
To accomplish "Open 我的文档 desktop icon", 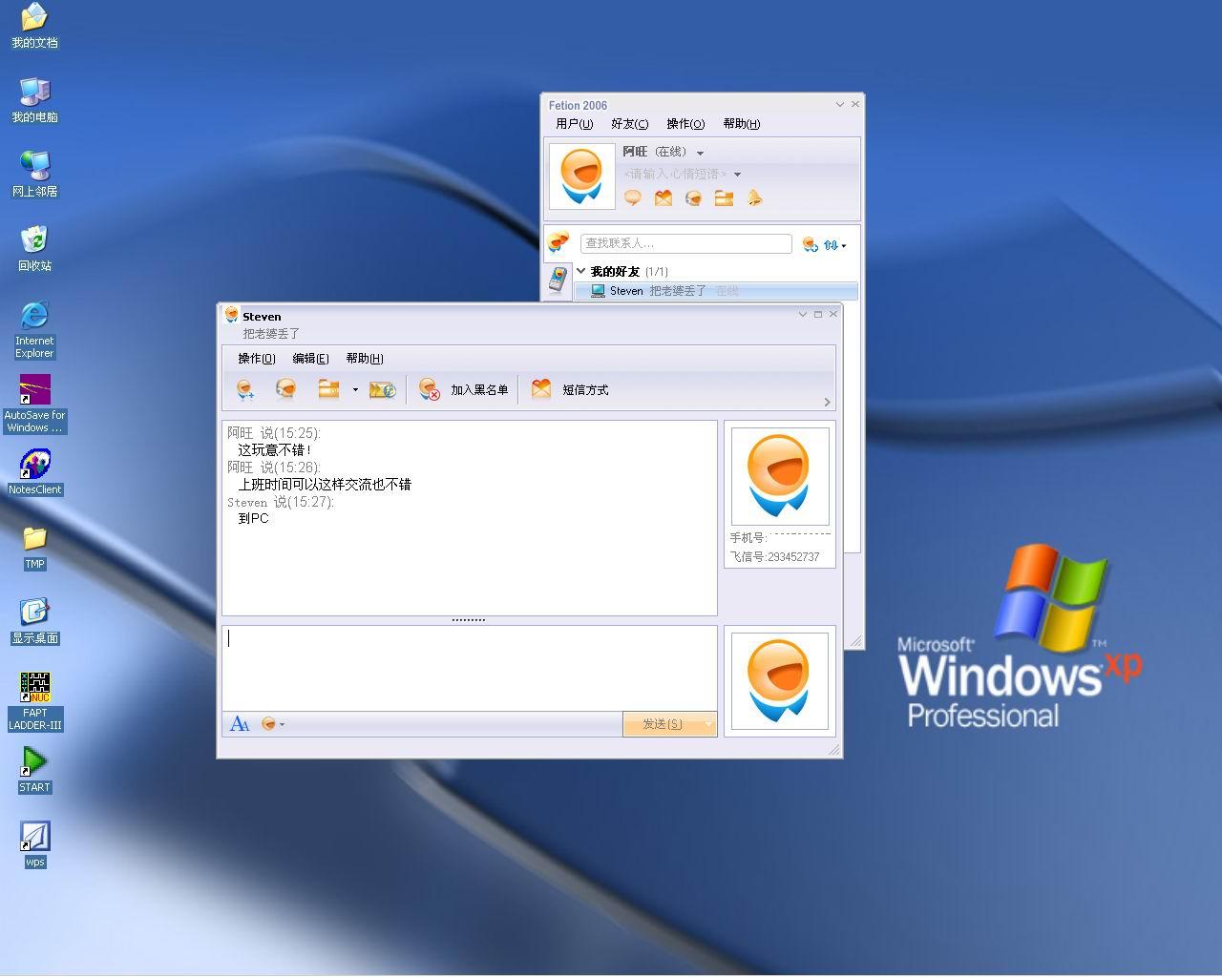I will click(x=34, y=26).
